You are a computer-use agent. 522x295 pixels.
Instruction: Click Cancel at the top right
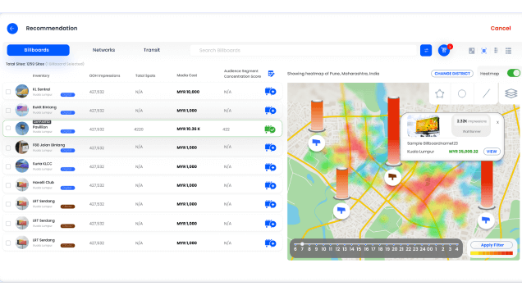(501, 29)
